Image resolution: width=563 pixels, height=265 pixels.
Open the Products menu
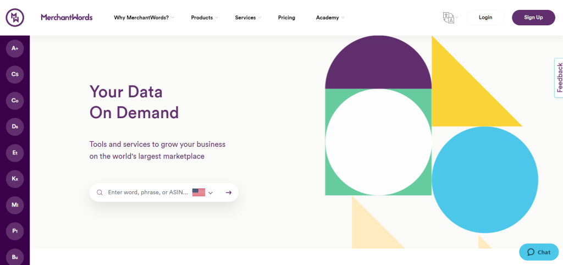click(202, 18)
